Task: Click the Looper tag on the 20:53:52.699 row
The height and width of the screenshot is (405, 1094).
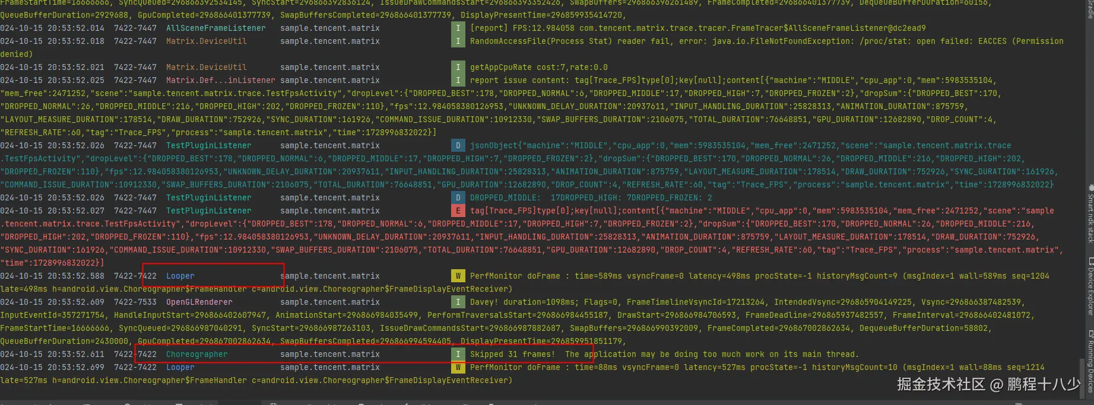Action: (x=180, y=367)
